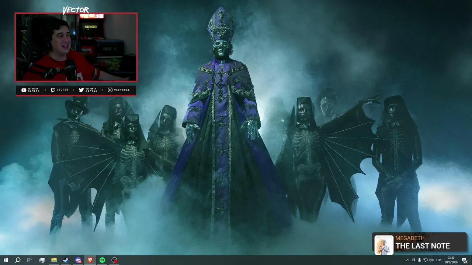Click the streamer webcam feed
472x265 pixels.
point(76,47)
